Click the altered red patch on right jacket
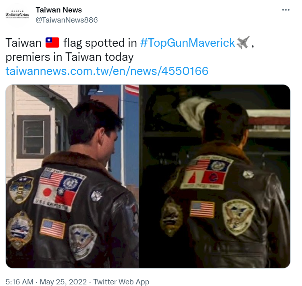 [x=213, y=178]
